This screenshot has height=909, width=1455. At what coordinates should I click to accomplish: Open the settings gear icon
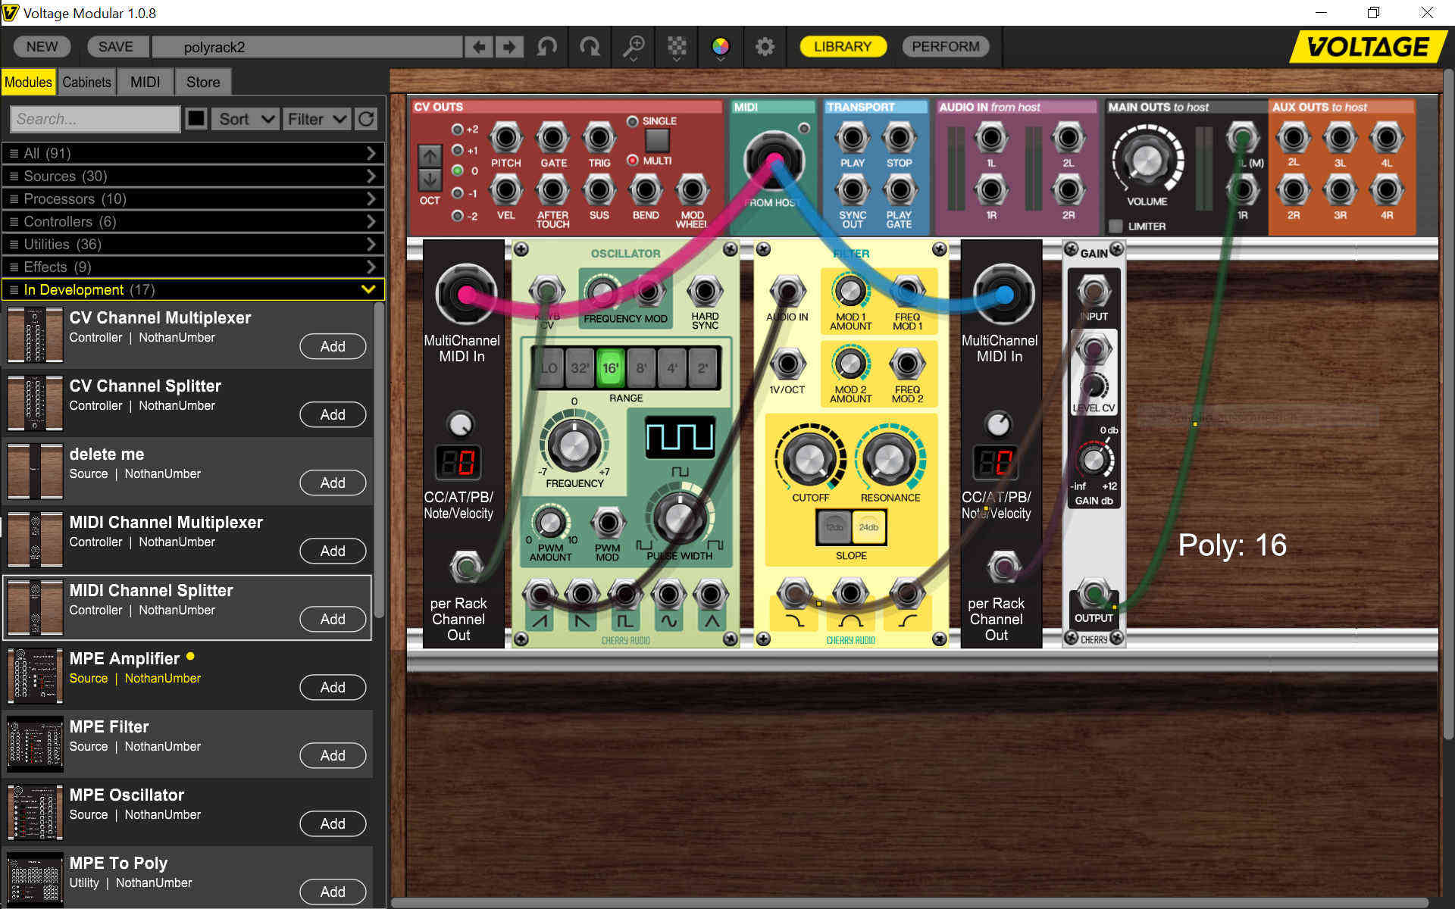(x=765, y=47)
